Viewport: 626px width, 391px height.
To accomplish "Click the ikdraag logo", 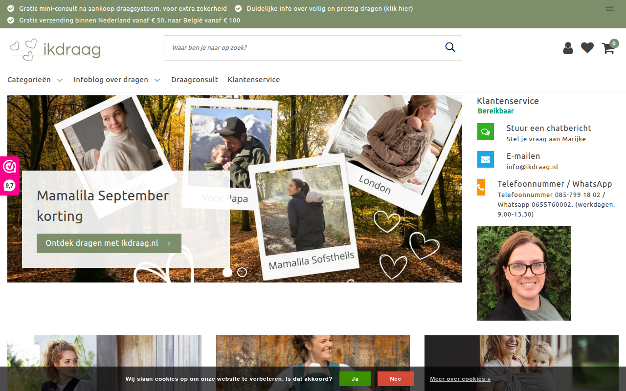I will point(56,49).
